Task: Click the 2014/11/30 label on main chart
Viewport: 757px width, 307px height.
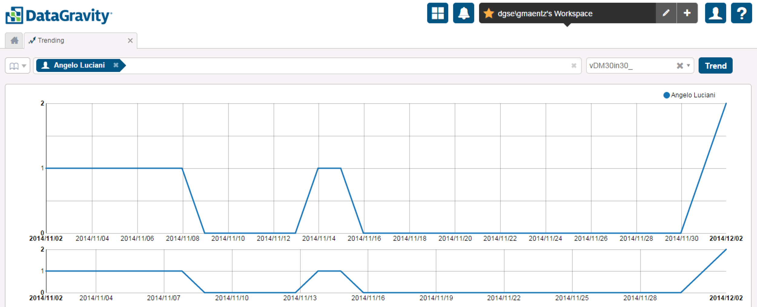Action: coord(682,239)
